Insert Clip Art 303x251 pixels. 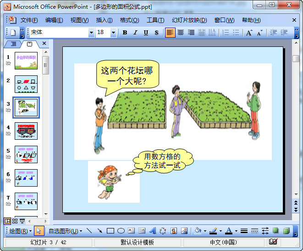pos(174,231)
